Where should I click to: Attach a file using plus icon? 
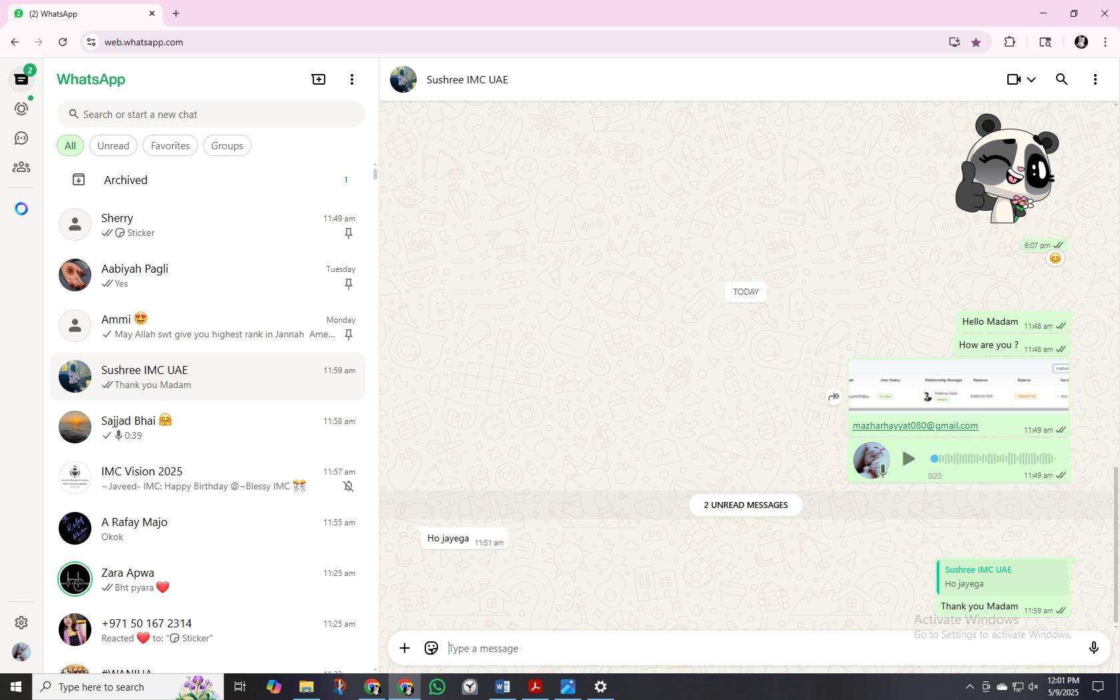[405, 648]
